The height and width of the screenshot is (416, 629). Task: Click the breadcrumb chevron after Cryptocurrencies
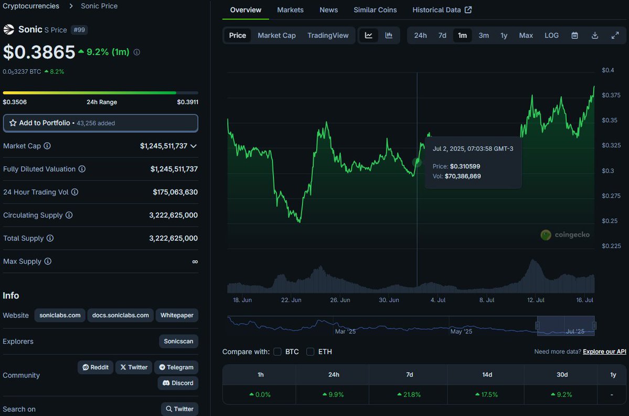click(x=71, y=6)
